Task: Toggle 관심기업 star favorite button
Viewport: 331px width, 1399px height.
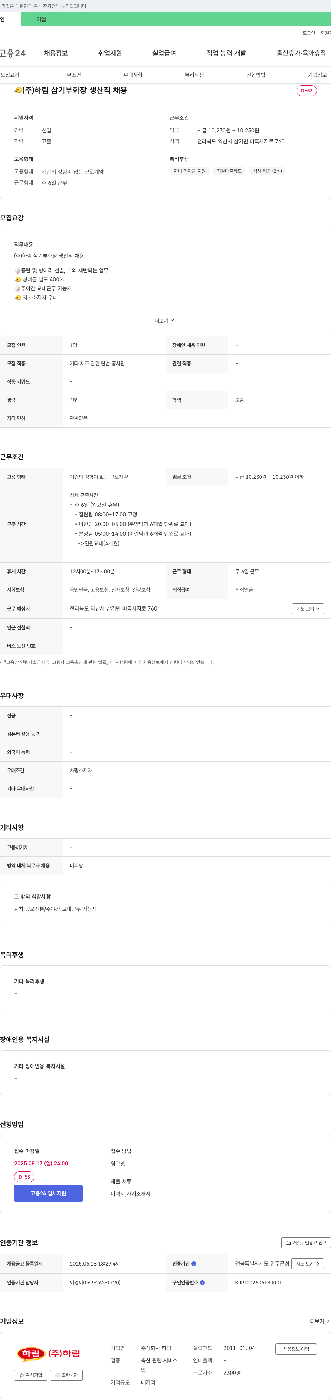Action: coord(30,1375)
